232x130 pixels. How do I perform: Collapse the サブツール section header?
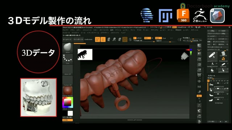pos(212,75)
